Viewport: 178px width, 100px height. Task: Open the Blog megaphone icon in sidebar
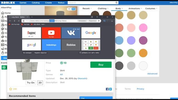pyautogui.click(x=3, y=49)
